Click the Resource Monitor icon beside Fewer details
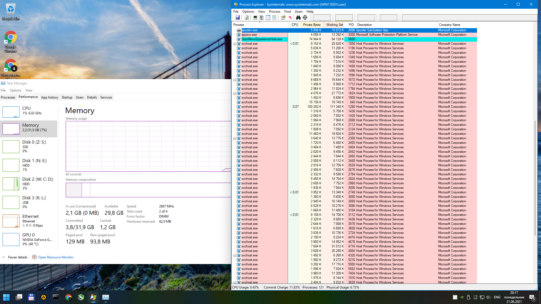 coord(34,257)
